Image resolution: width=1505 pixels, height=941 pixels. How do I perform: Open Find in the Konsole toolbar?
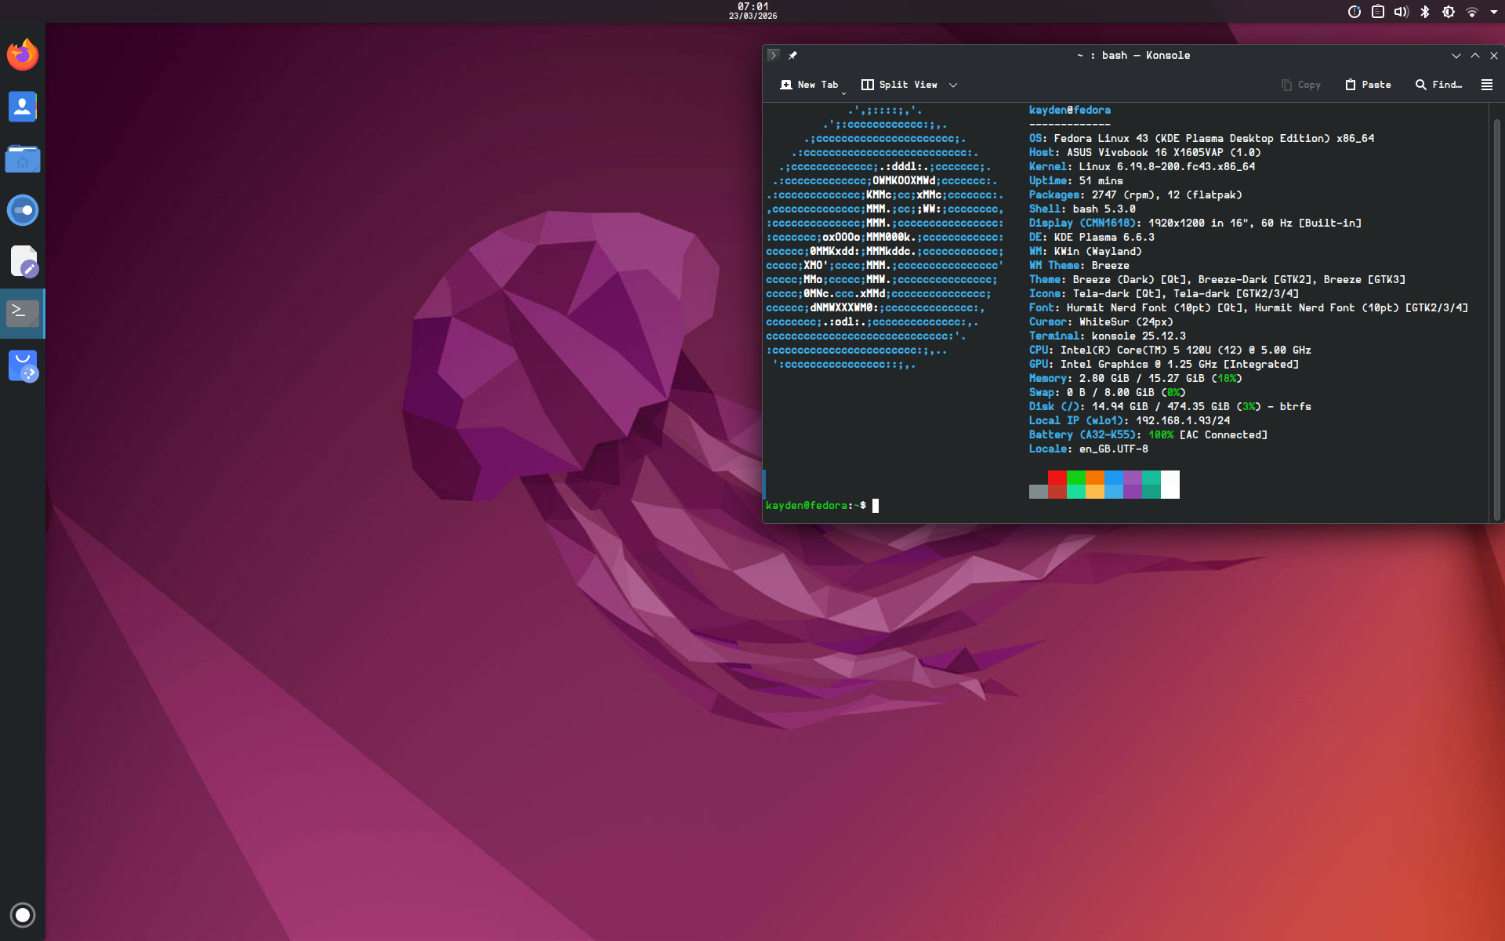pyautogui.click(x=1438, y=85)
